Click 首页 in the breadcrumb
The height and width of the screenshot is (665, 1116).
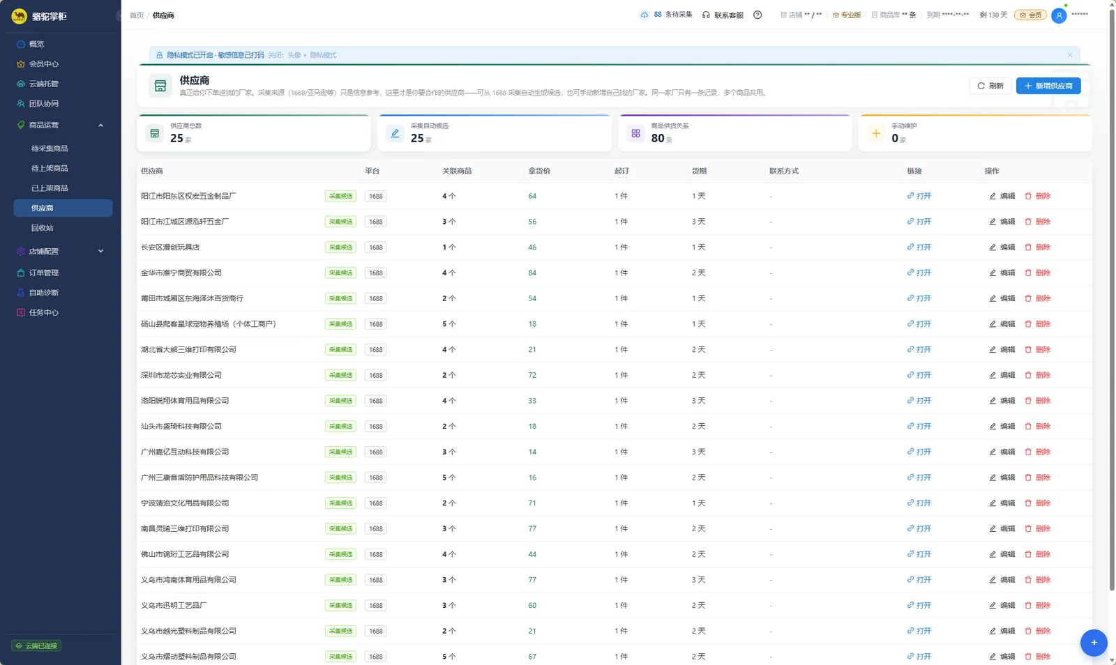tap(137, 15)
